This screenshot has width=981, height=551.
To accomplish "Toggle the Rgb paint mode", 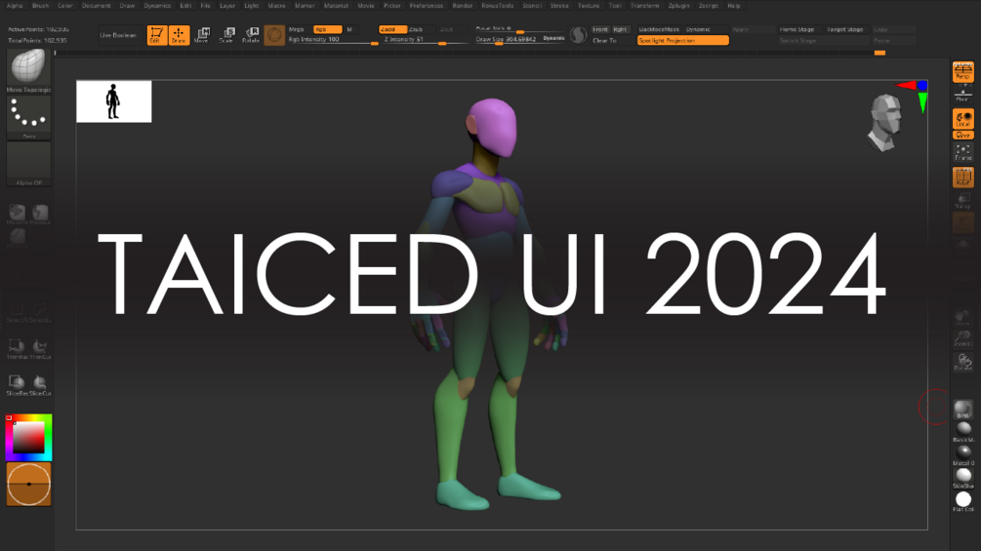I will pos(328,29).
